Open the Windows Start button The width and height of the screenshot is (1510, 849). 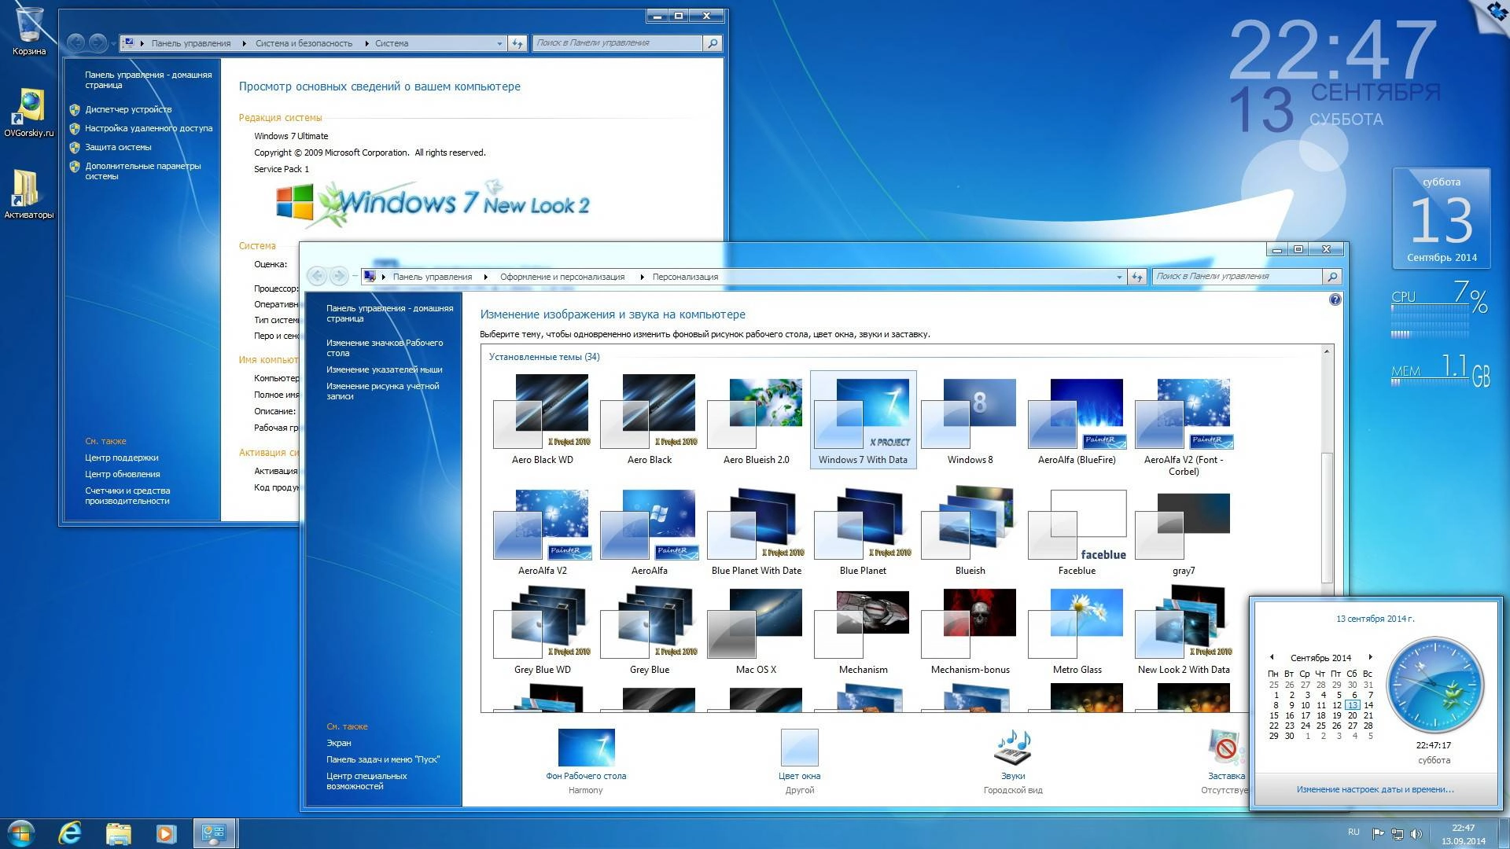21,833
